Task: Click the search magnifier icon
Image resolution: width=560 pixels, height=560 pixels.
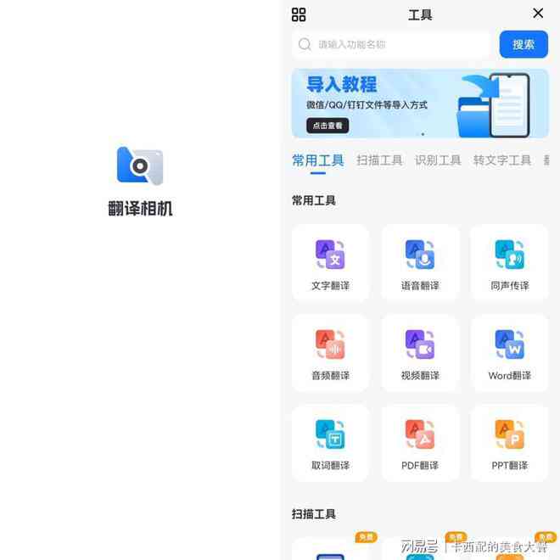Action: pos(305,44)
